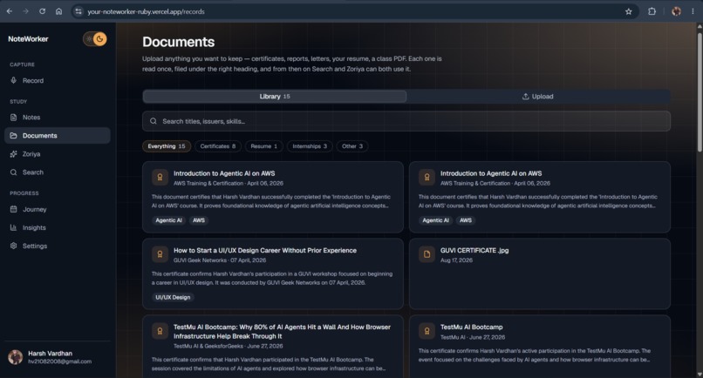
Task: Open the browser profile avatar
Action: (x=676, y=11)
